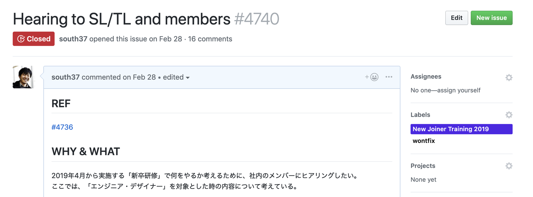Expand the edited history dropdown
Viewport: 533px width, 197px height.
click(x=177, y=77)
